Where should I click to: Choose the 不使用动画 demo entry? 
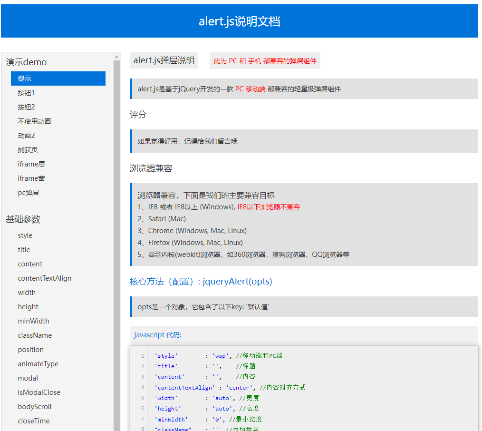[x=34, y=121]
